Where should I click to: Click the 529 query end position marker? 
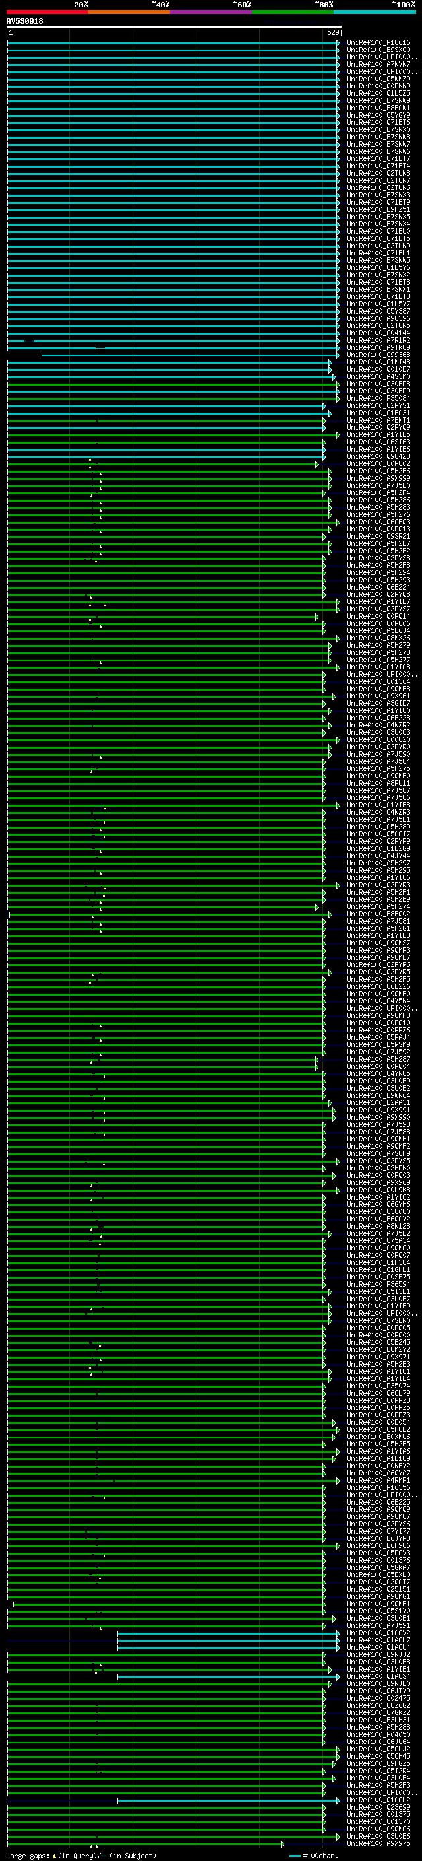(x=332, y=32)
